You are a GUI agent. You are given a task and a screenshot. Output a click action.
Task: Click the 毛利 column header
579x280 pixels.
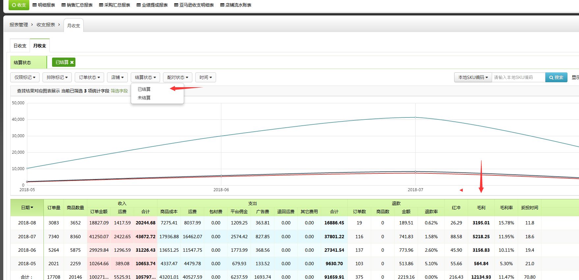click(481, 208)
